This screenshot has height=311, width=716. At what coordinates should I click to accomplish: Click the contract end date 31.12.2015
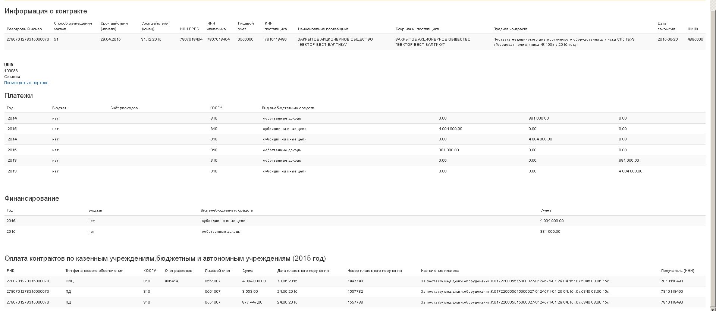click(x=151, y=39)
